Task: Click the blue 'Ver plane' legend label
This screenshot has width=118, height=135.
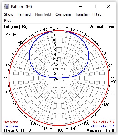Action: point(10,126)
